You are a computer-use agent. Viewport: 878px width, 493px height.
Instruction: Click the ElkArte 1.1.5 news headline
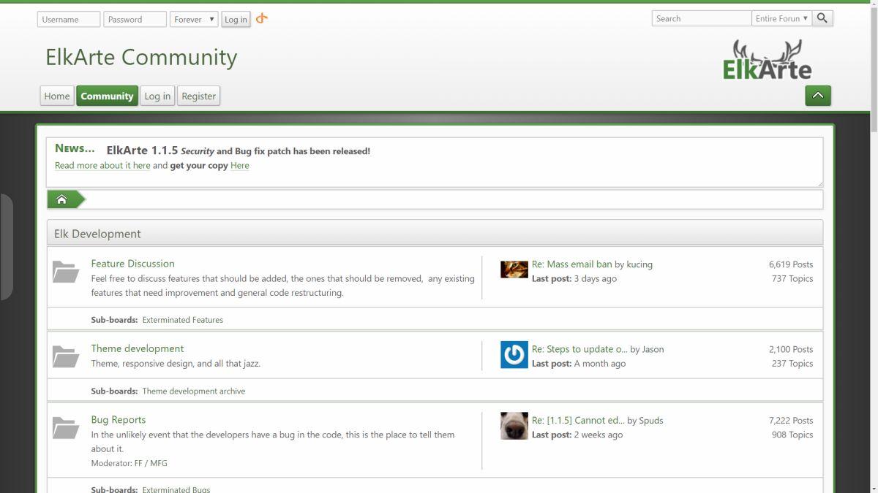pos(239,150)
